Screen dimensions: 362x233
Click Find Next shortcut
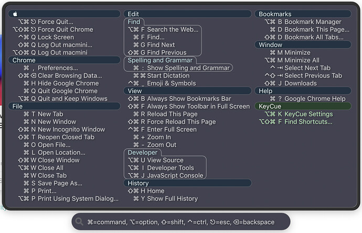154,45
